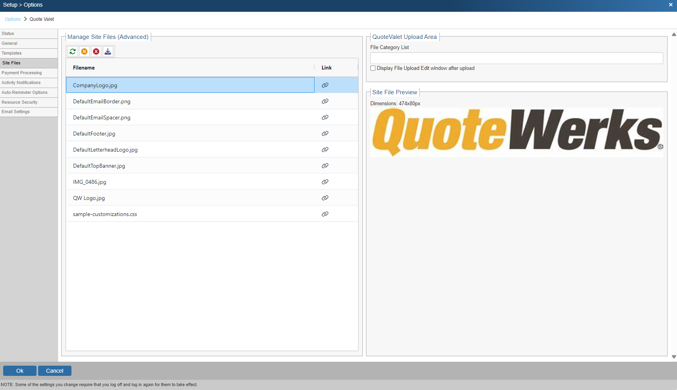The height and width of the screenshot is (390, 677).
Task: Click the QuoteWerks logo preview image
Action: click(x=516, y=132)
